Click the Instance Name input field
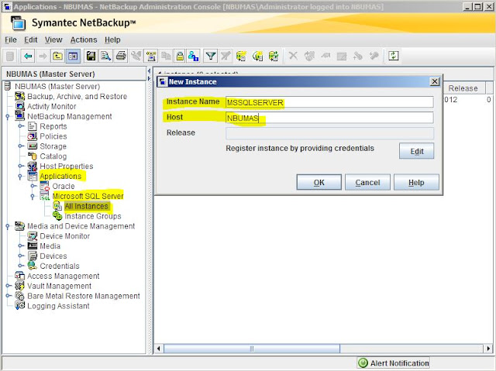This screenshot has width=496, height=371. 329,102
